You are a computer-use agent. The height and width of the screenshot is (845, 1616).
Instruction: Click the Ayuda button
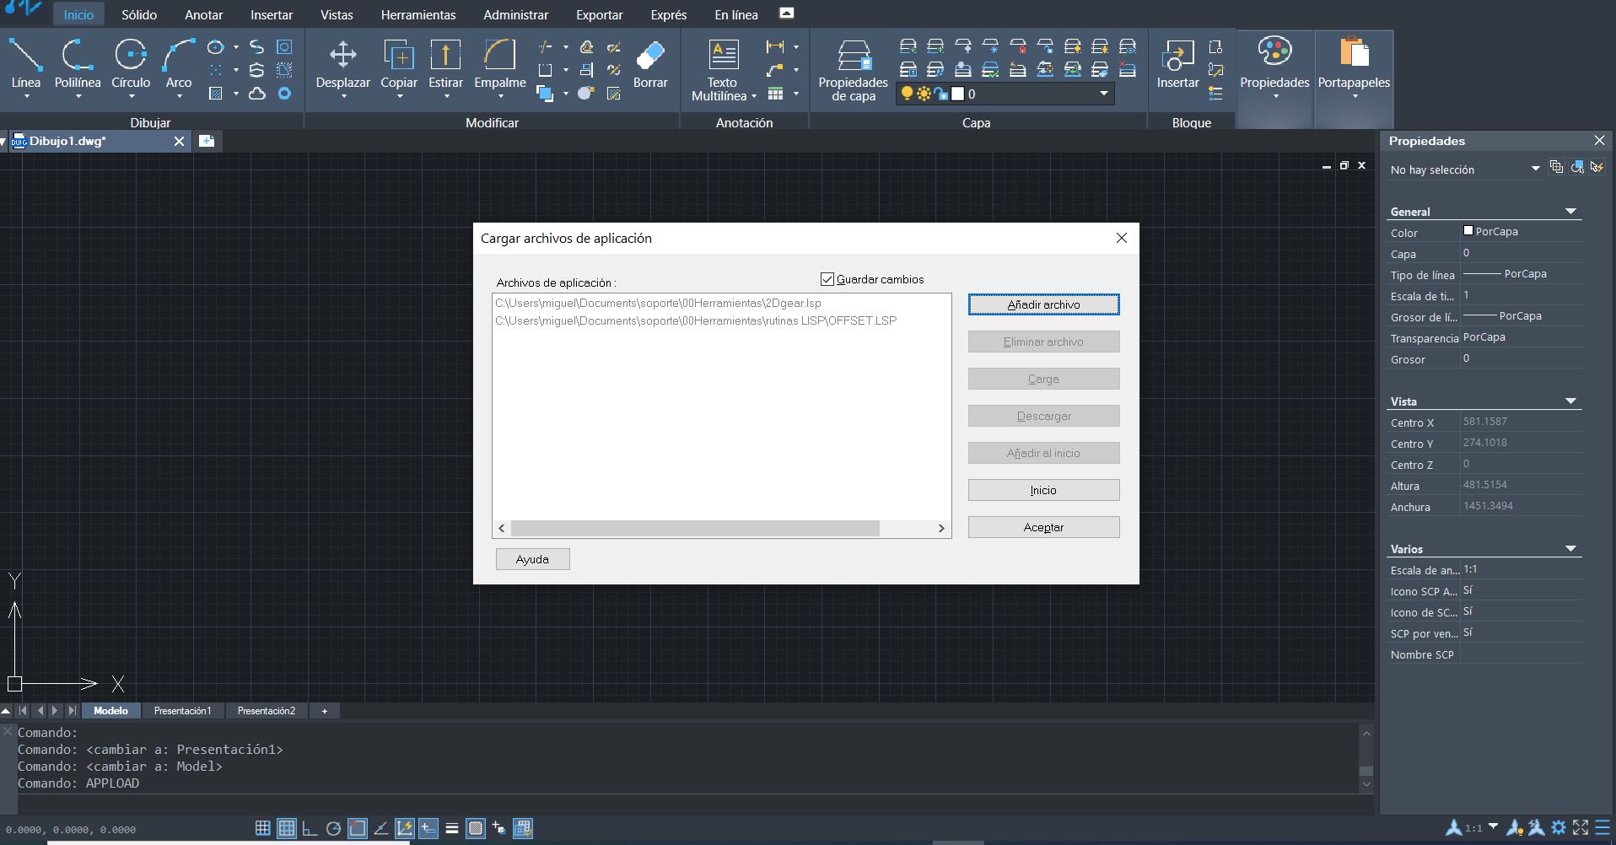532,559
